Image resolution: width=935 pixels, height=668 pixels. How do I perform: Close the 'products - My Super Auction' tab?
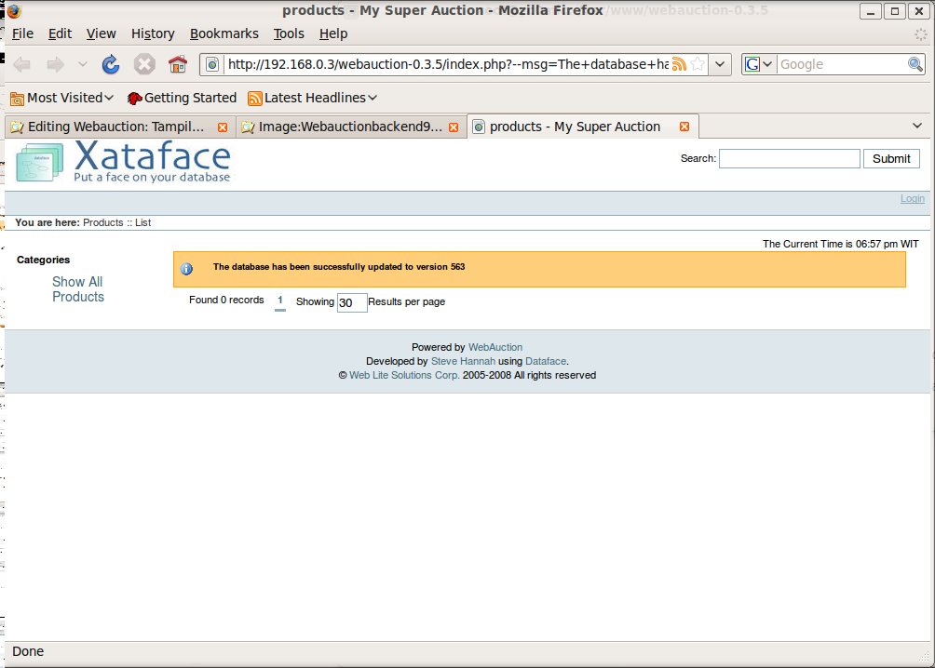684,127
